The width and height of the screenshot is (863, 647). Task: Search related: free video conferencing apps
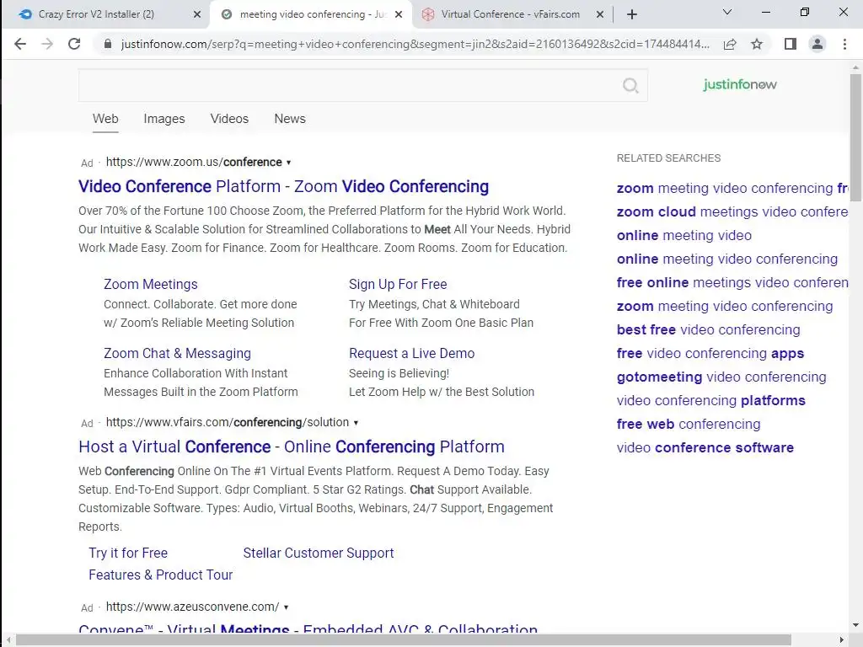pos(710,353)
